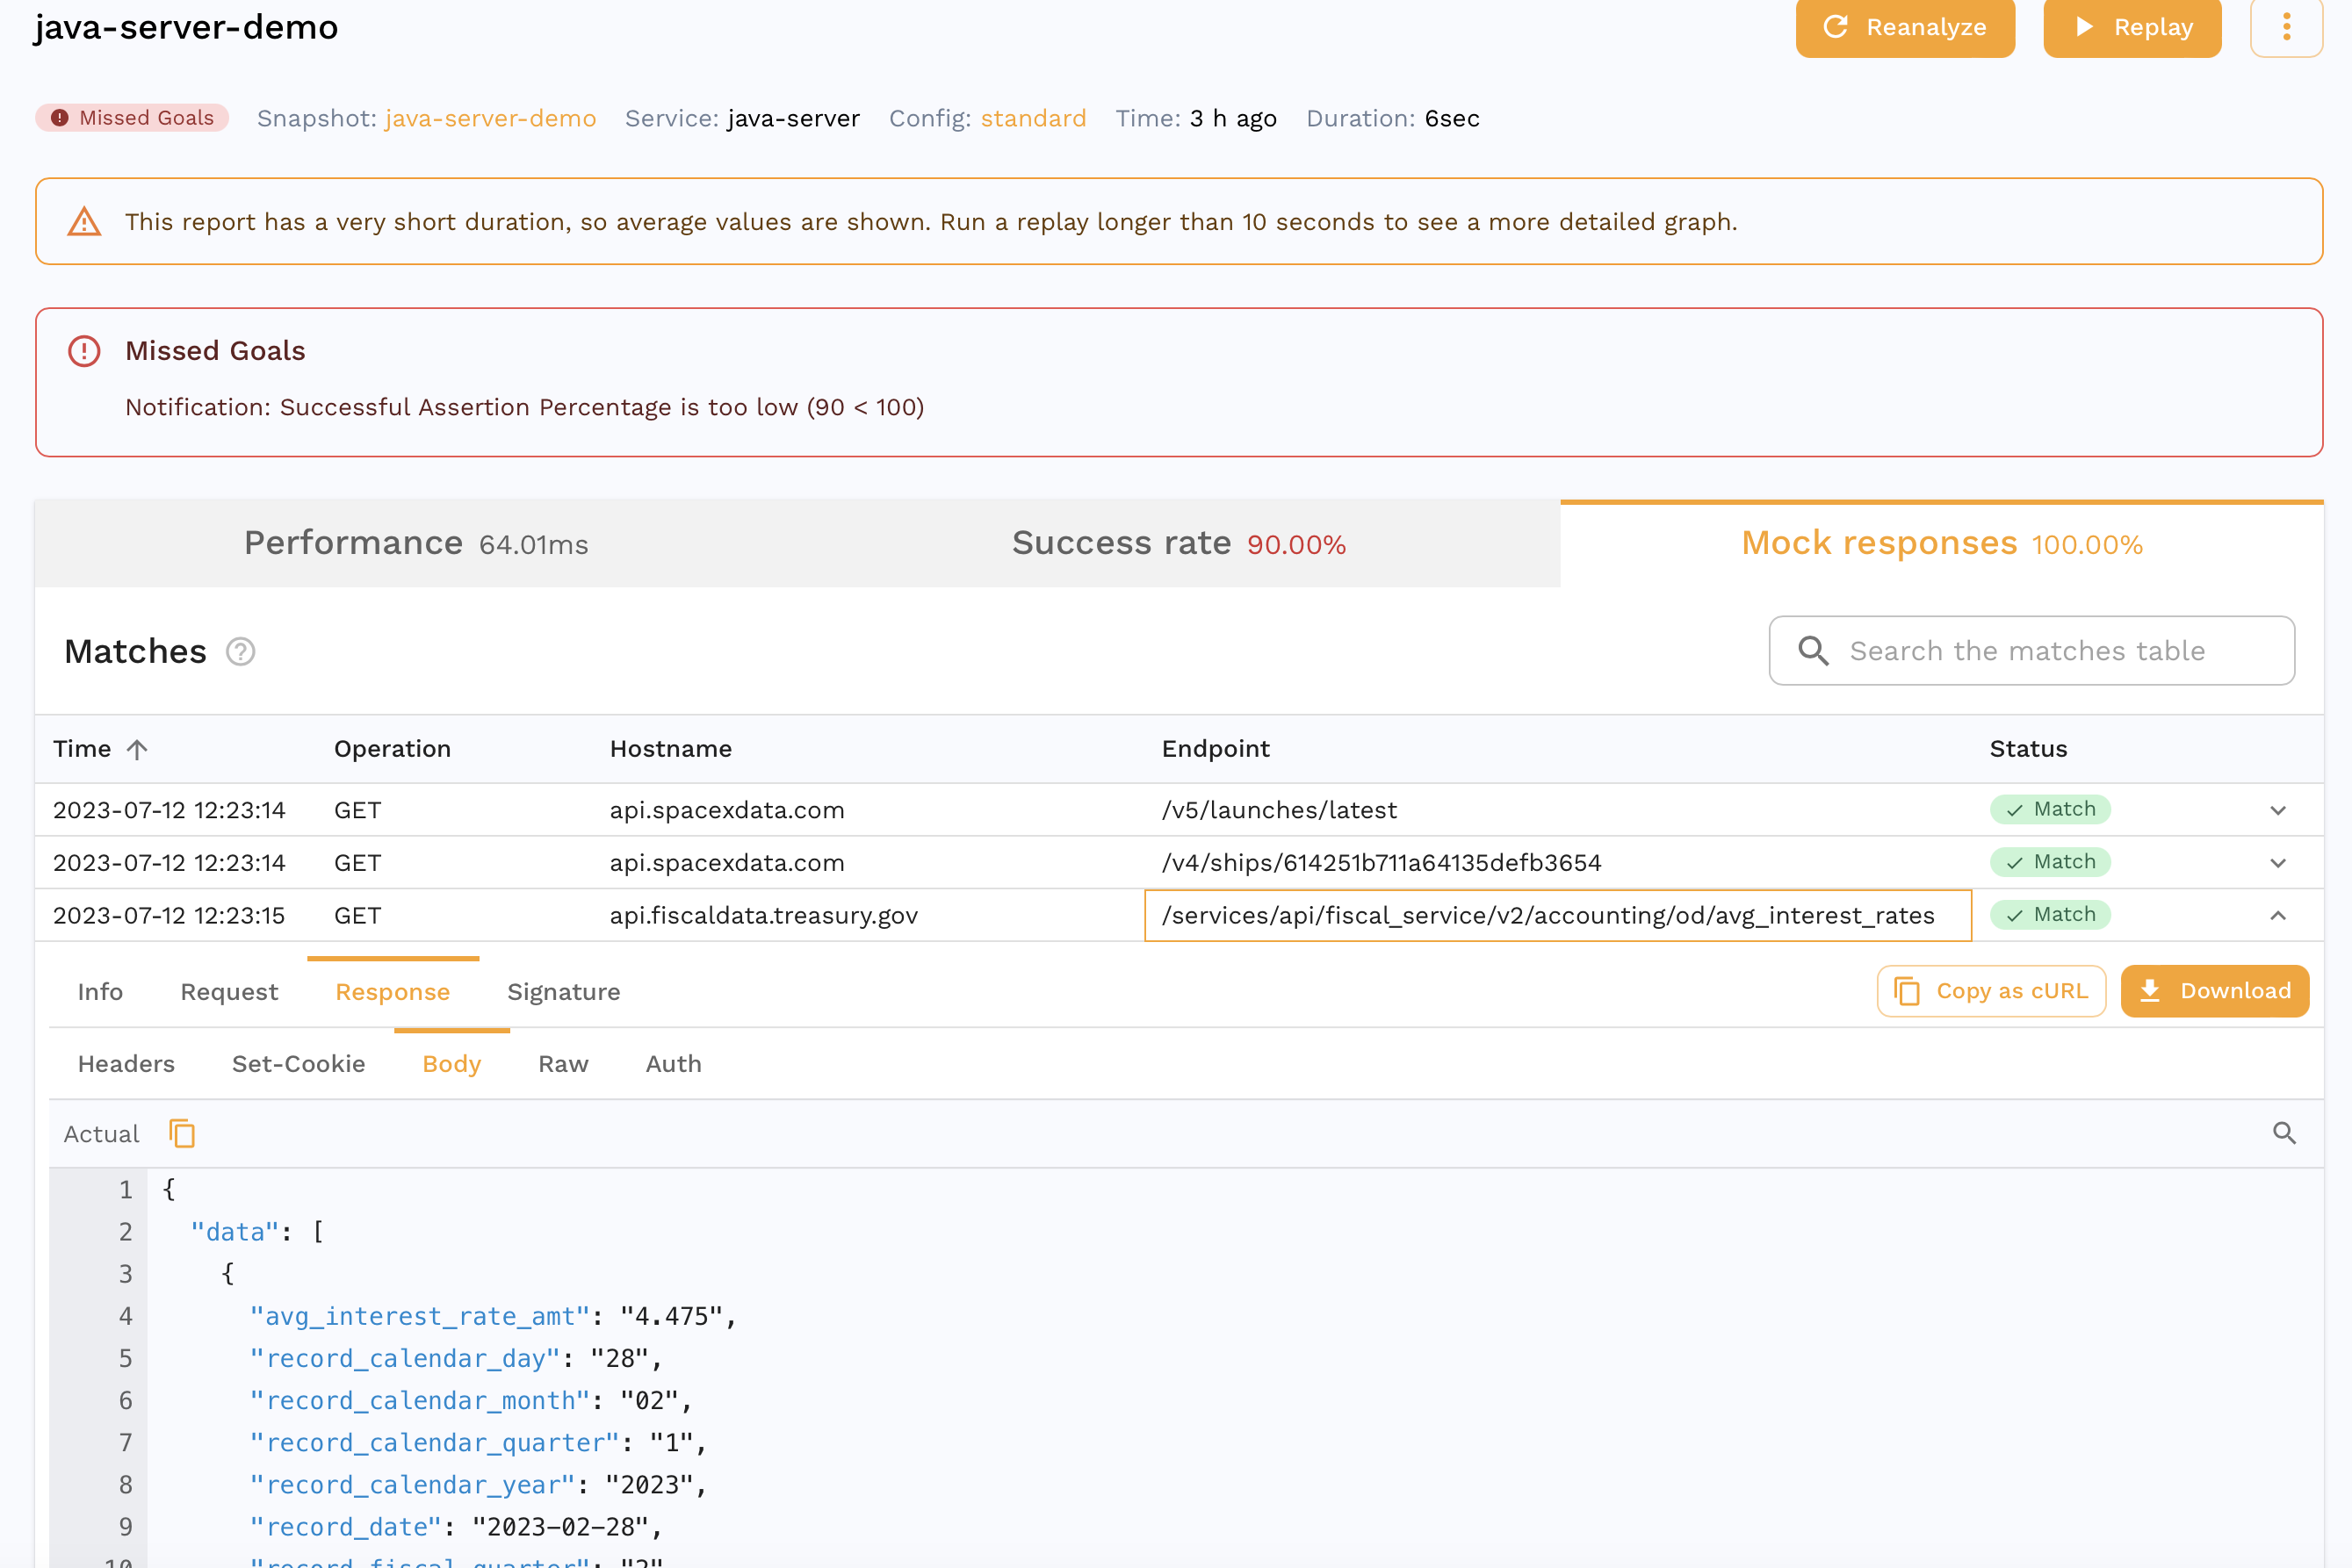Select the Mock responses tab
The height and width of the screenshot is (1568, 2352).
pos(1942,543)
